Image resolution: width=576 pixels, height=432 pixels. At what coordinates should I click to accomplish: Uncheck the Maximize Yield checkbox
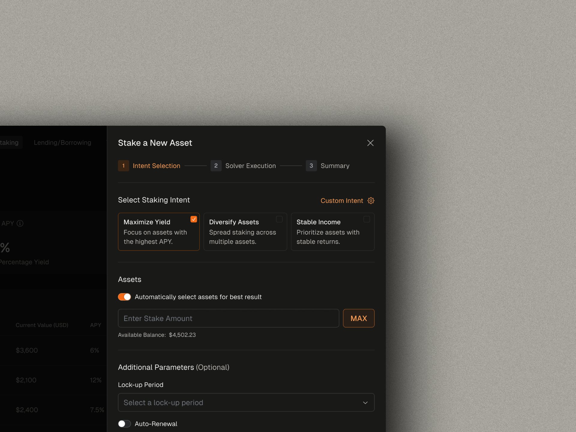point(194,219)
